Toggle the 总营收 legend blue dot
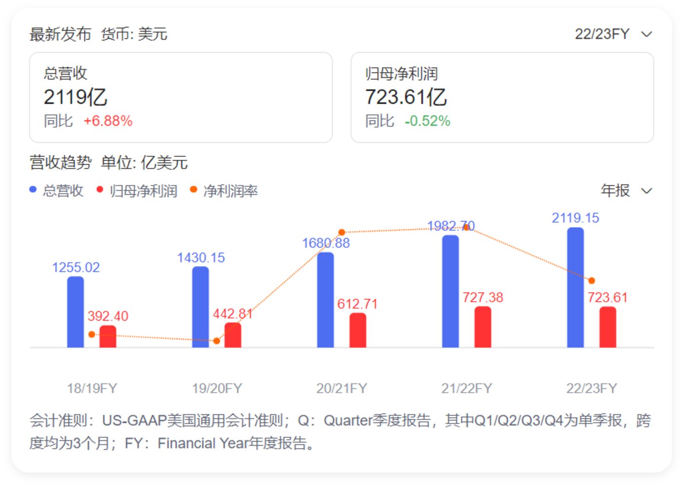This screenshot has width=681, height=484. point(33,189)
